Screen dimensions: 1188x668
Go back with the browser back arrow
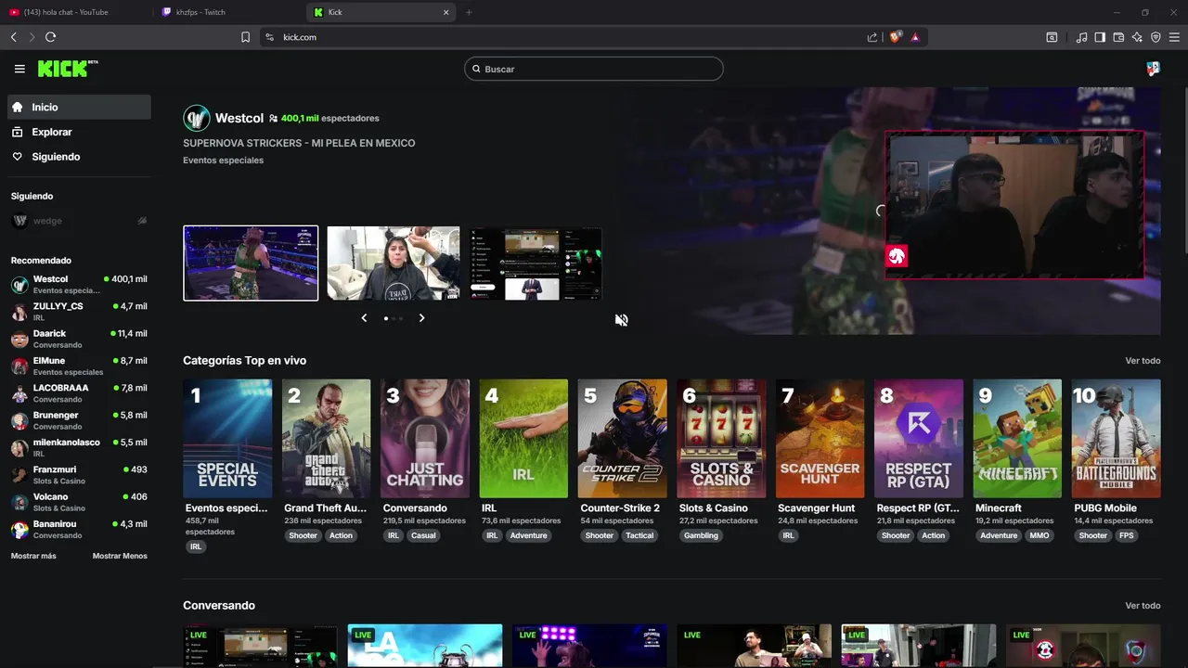pos(13,37)
